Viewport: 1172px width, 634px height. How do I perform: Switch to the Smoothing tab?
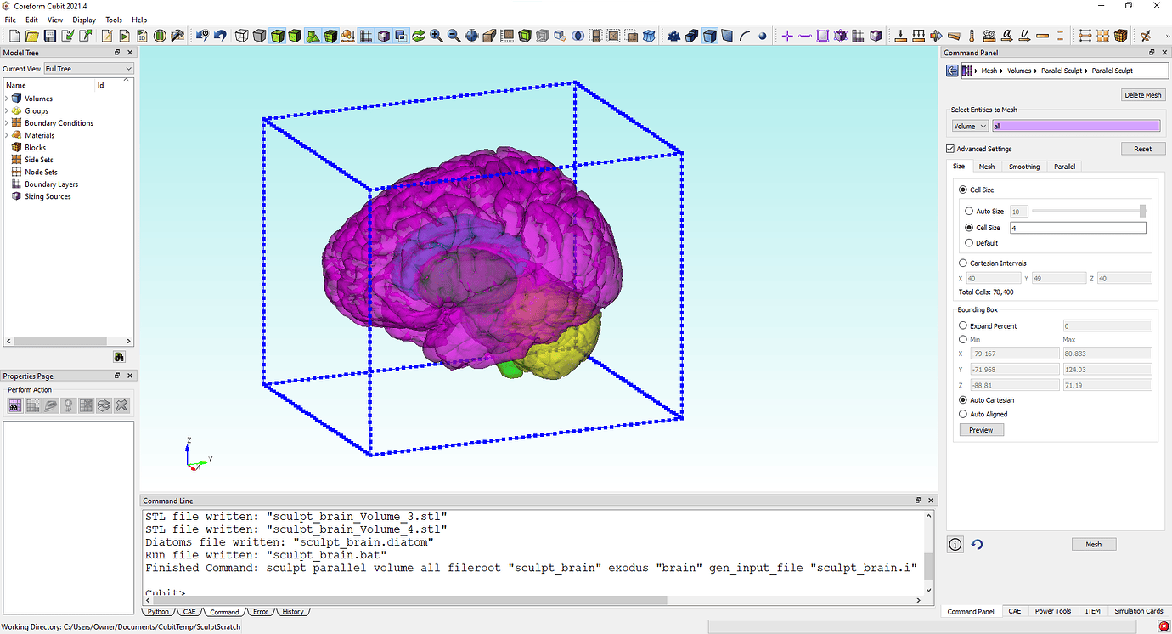coord(1024,167)
